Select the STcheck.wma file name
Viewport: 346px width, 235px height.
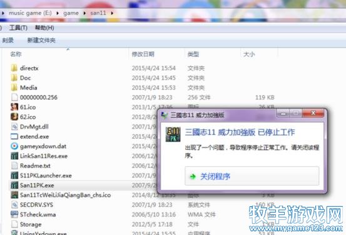pyautogui.click(x=38, y=214)
